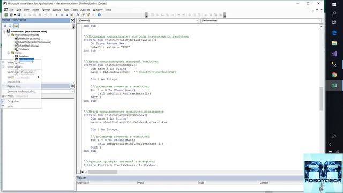Close the Properties panel below the project tree
343x193 pixels.
coord(72,86)
